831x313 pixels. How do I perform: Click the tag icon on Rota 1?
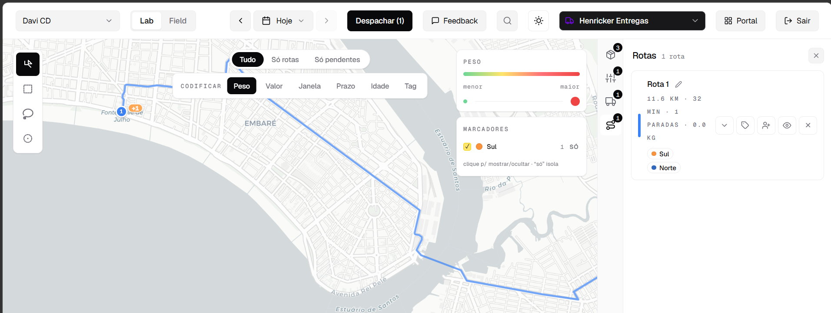click(745, 125)
